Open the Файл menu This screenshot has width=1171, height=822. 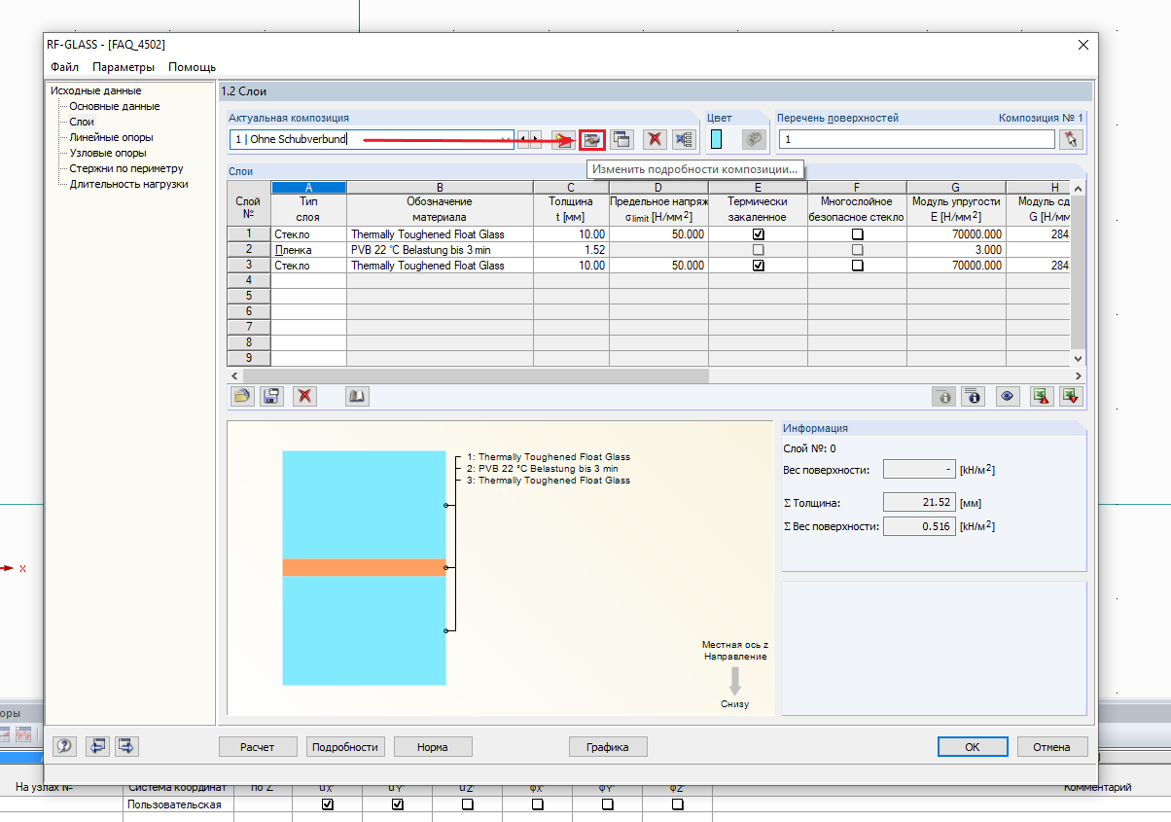pyautogui.click(x=65, y=67)
